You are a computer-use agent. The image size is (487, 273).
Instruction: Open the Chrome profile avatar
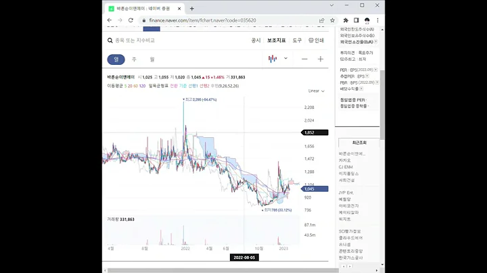[x=367, y=20]
